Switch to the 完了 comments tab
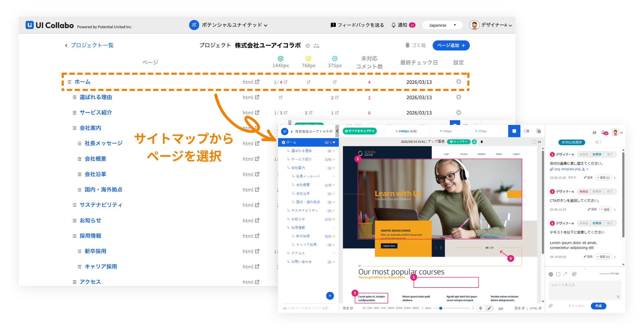644x334 pixels. coord(598,142)
